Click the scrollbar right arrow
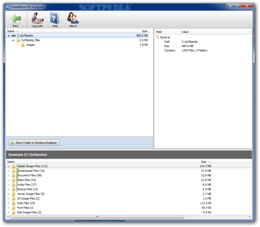 [x=250, y=217]
